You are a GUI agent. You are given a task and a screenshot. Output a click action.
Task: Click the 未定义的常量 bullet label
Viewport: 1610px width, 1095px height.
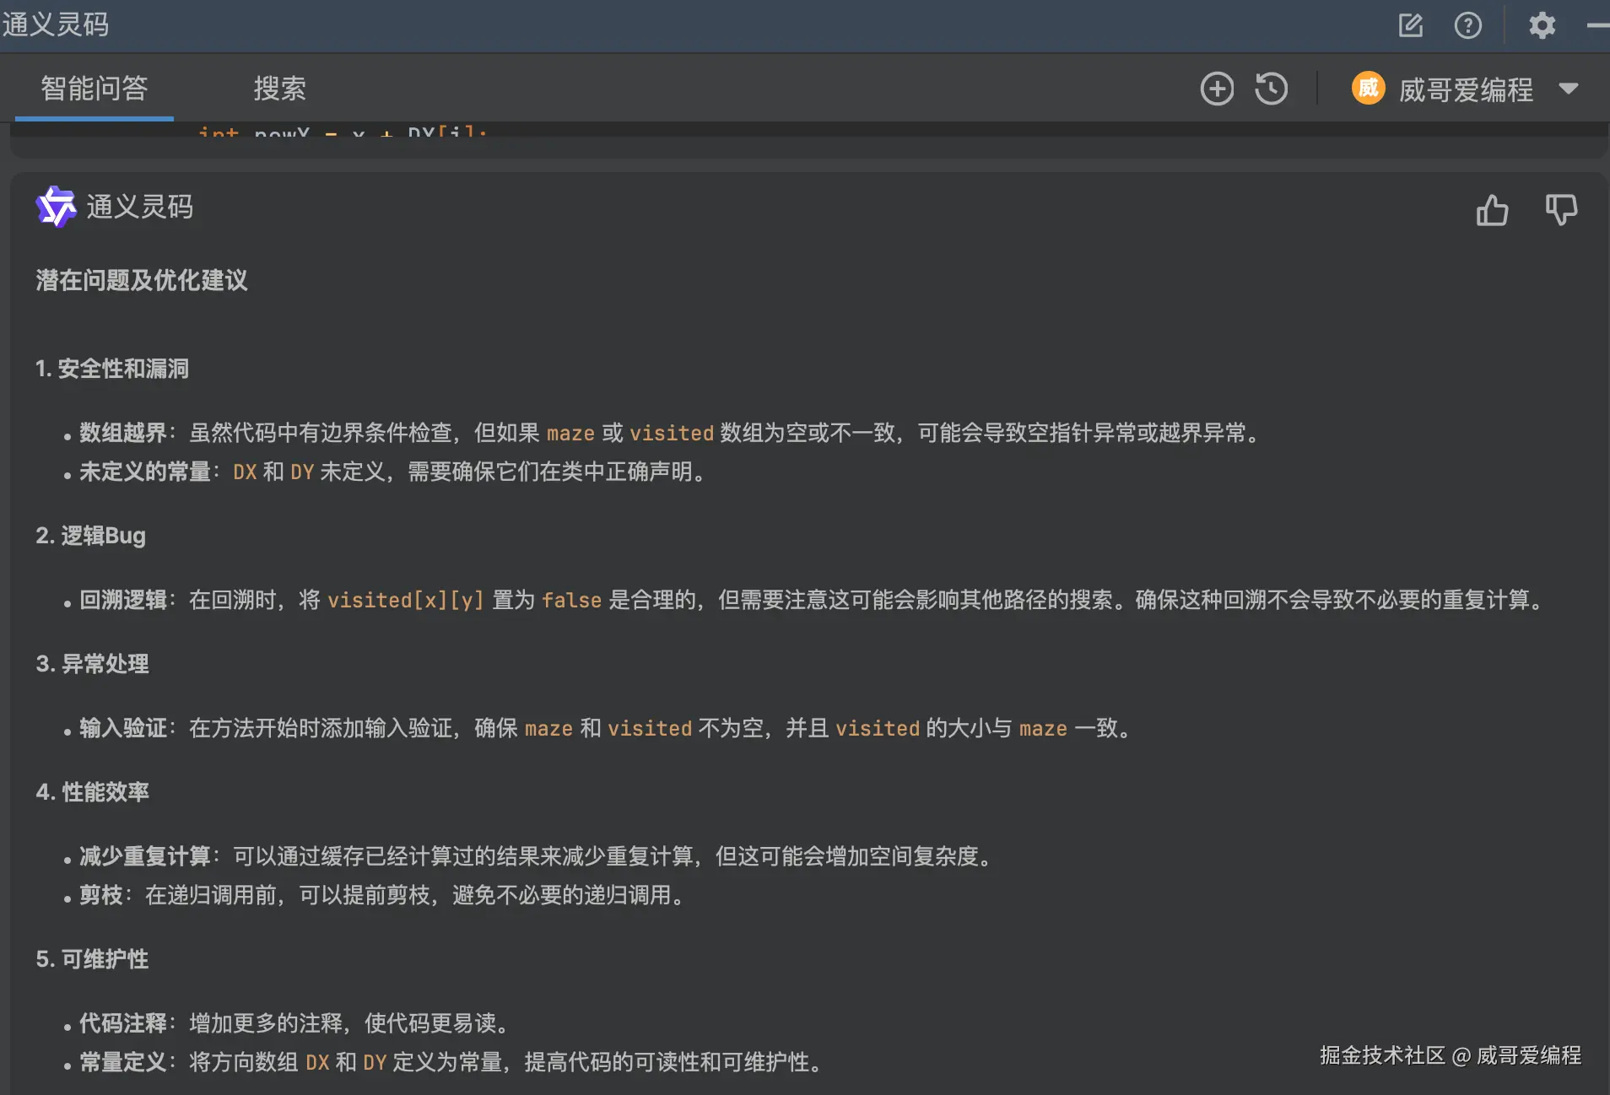pos(145,472)
